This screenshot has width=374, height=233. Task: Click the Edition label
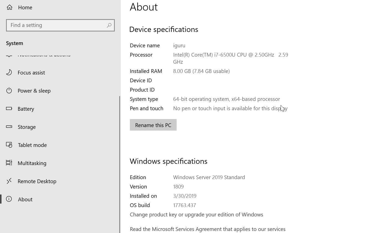tap(138, 177)
